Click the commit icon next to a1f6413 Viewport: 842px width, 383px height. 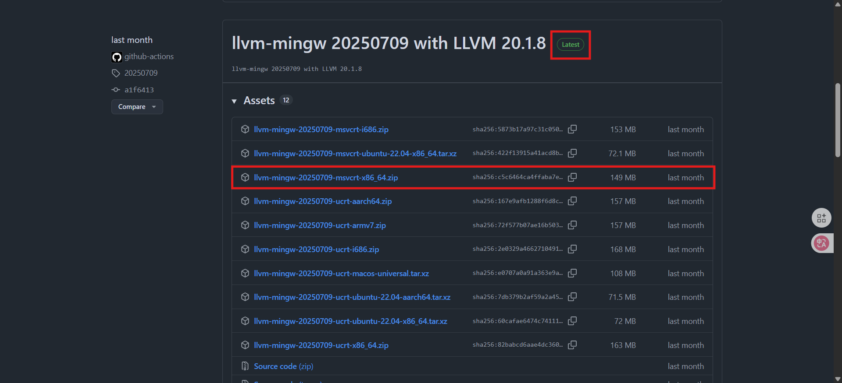(116, 90)
